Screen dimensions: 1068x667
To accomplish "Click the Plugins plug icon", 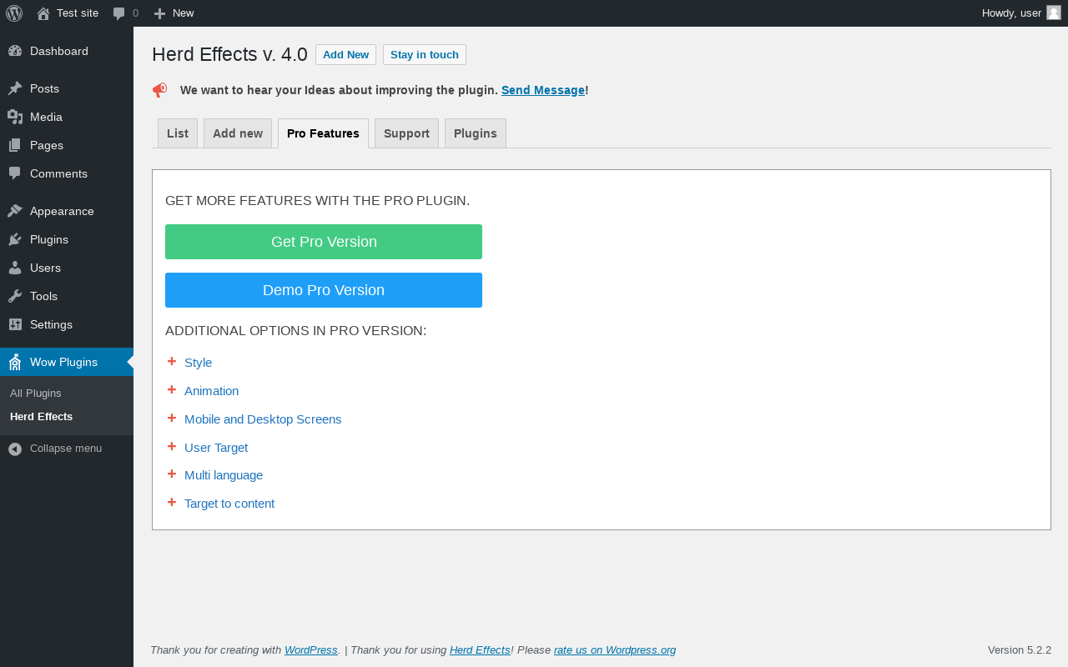I will (x=15, y=239).
